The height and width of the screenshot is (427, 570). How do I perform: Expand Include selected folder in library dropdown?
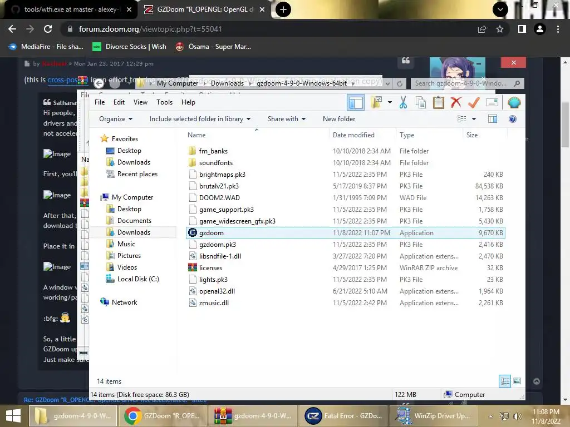click(x=200, y=119)
